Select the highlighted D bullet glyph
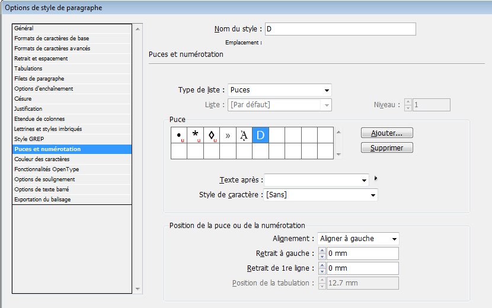 click(260, 136)
